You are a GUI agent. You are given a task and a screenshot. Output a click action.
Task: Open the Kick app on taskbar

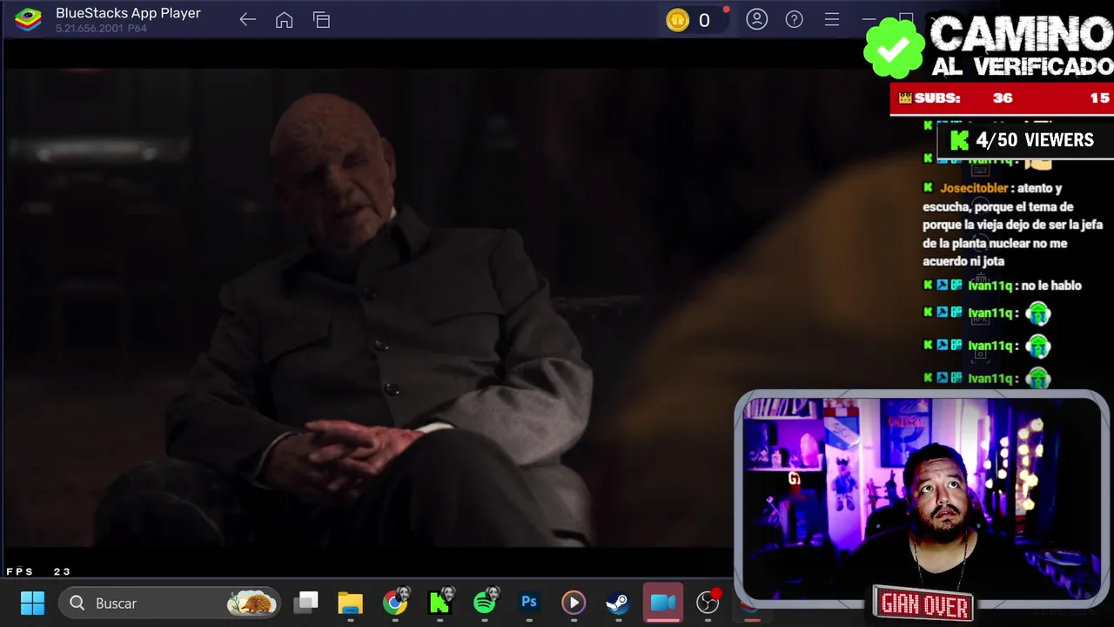click(440, 603)
